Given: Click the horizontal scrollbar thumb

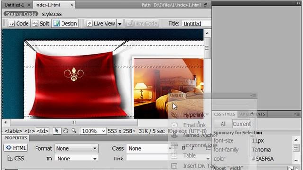Looking at the screenshot, I should (x=74, y=122).
